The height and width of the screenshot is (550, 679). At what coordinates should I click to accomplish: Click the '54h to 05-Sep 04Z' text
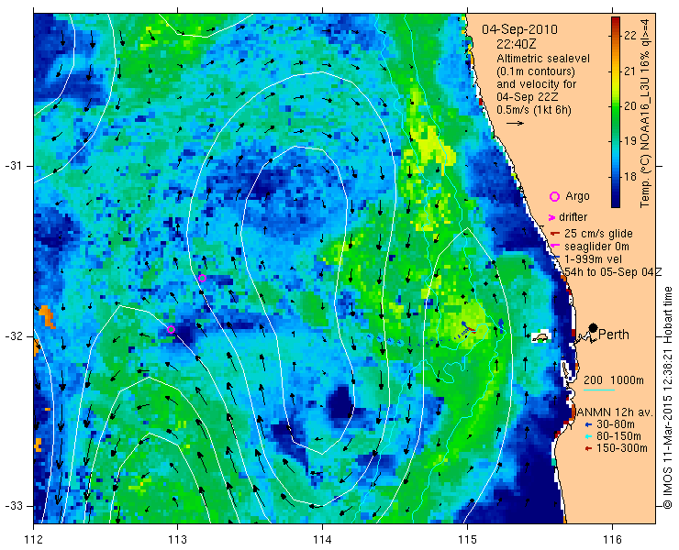pyautogui.click(x=614, y=271)
